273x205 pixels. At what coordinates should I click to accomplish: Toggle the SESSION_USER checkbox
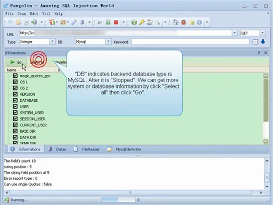click(x=15, y=119)
